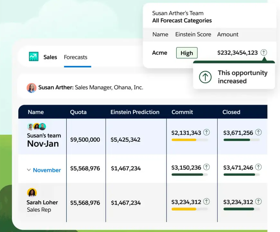Click the Quota column header

coord(78,112)
